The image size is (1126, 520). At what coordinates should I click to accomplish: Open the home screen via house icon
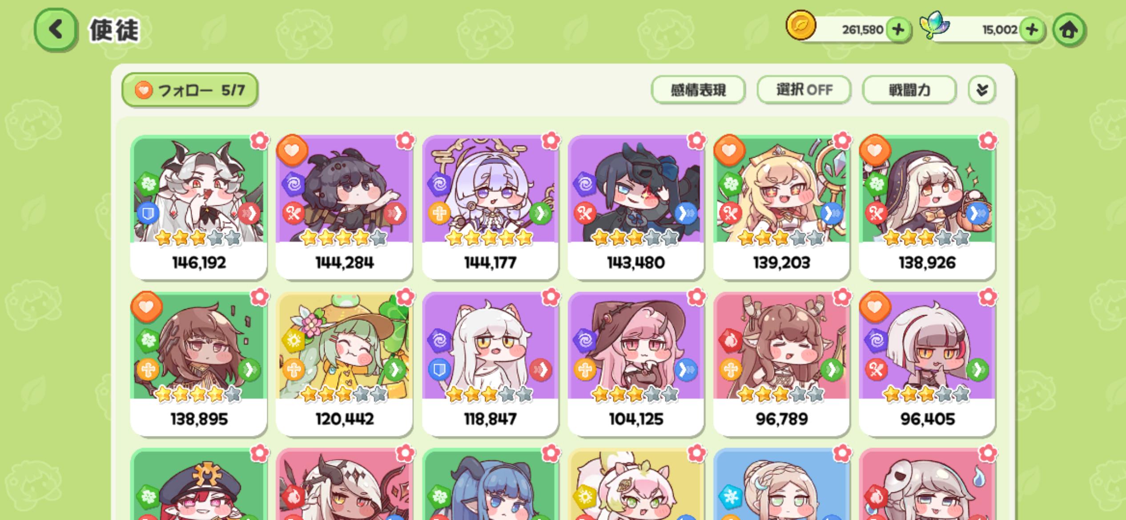pos(1069,30)
